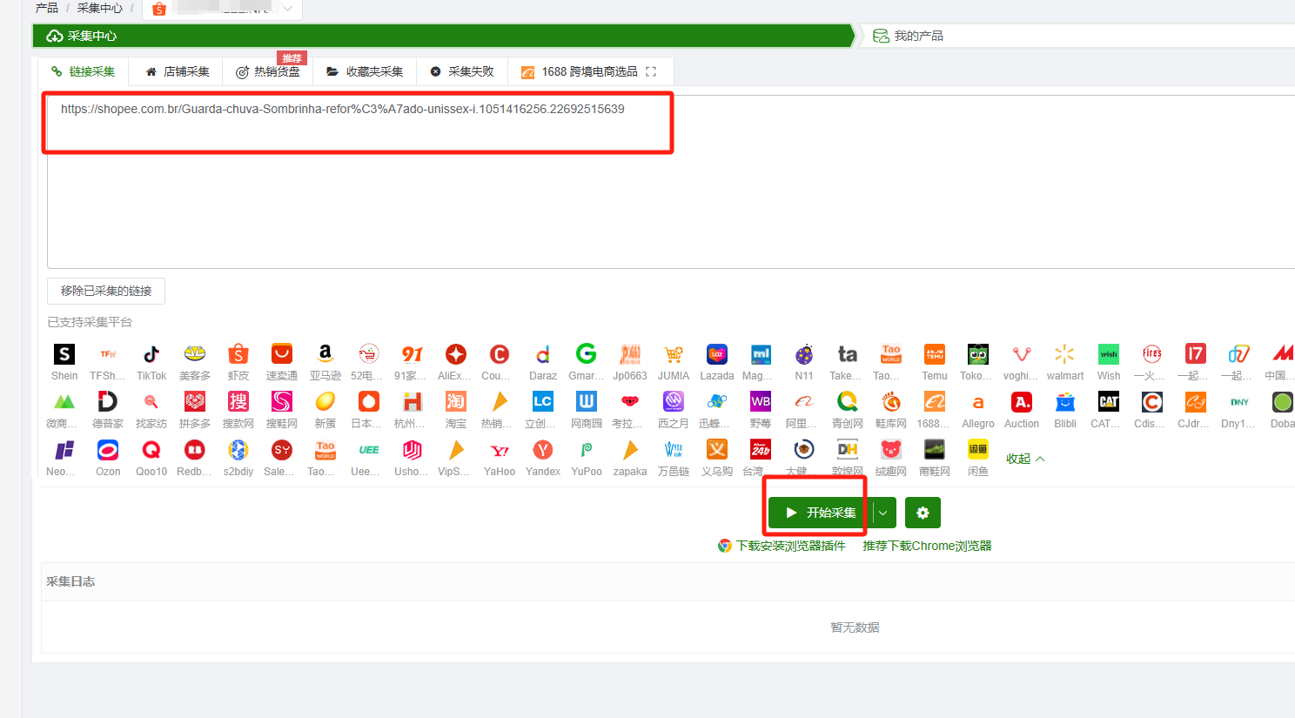Click the 开始采集 button
This screenshot has width=1295, height=718.
point(820,513)
